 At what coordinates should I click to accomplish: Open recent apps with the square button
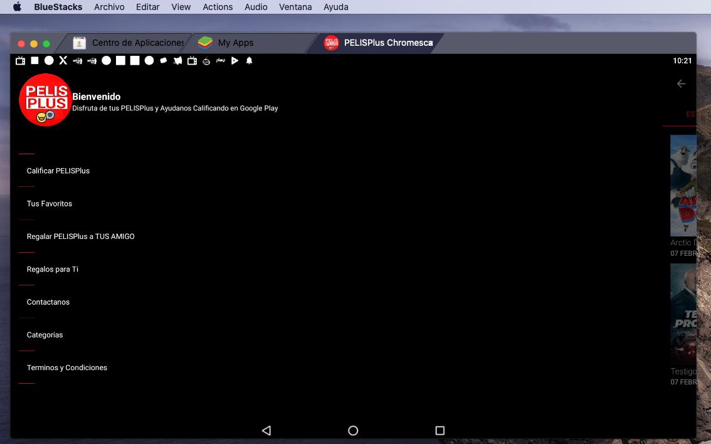click(440, 431)
